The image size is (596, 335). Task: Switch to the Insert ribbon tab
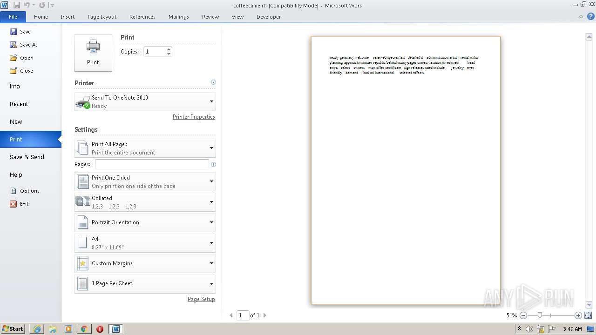tap(68, 17)
